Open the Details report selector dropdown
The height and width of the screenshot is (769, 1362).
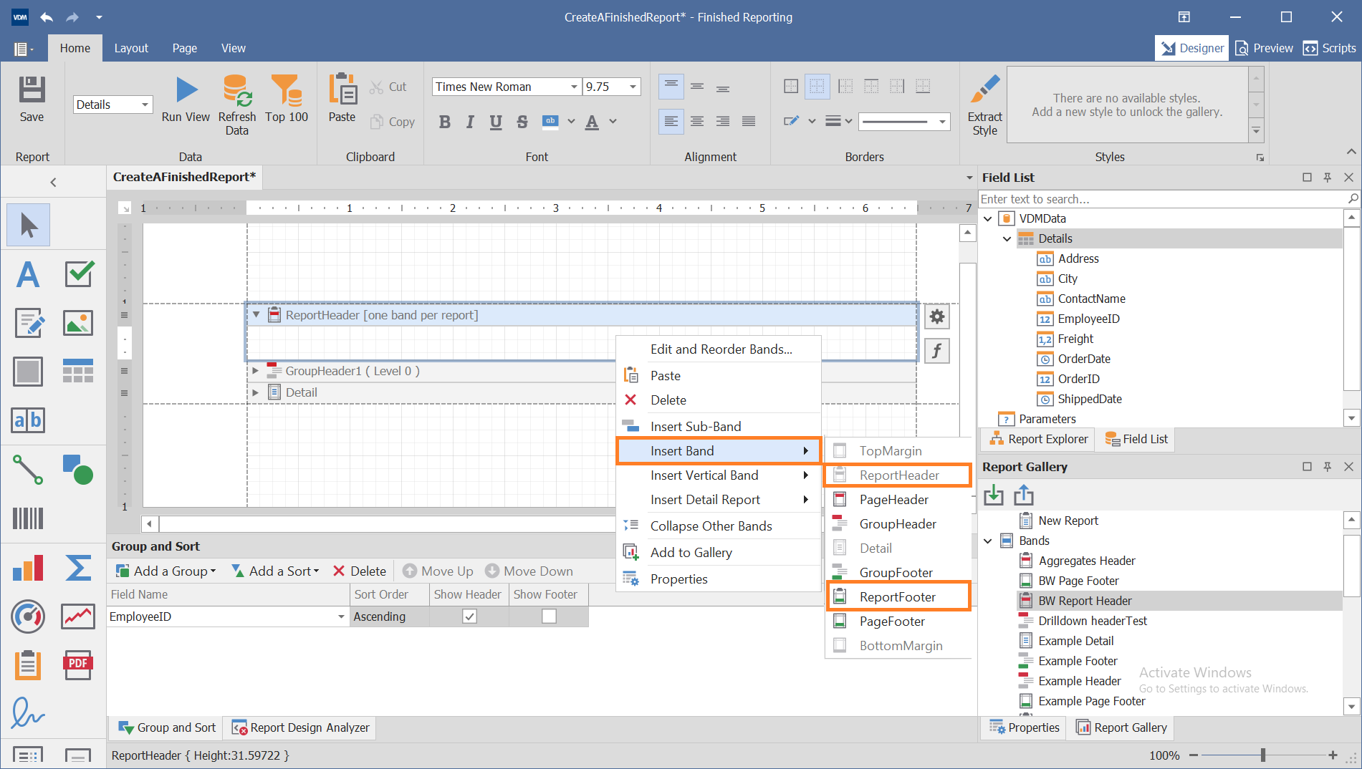point(143,104)
